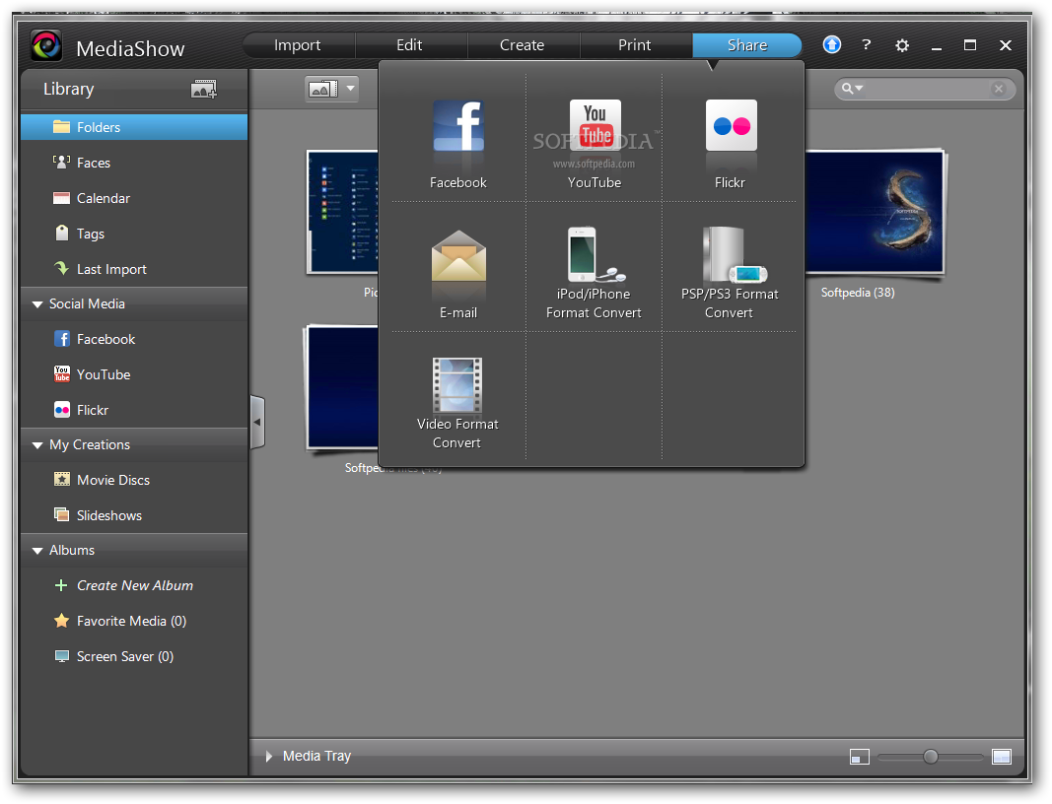
Task: Collapse the sidebar using the side arrow handle
Action: pos(257,422)
